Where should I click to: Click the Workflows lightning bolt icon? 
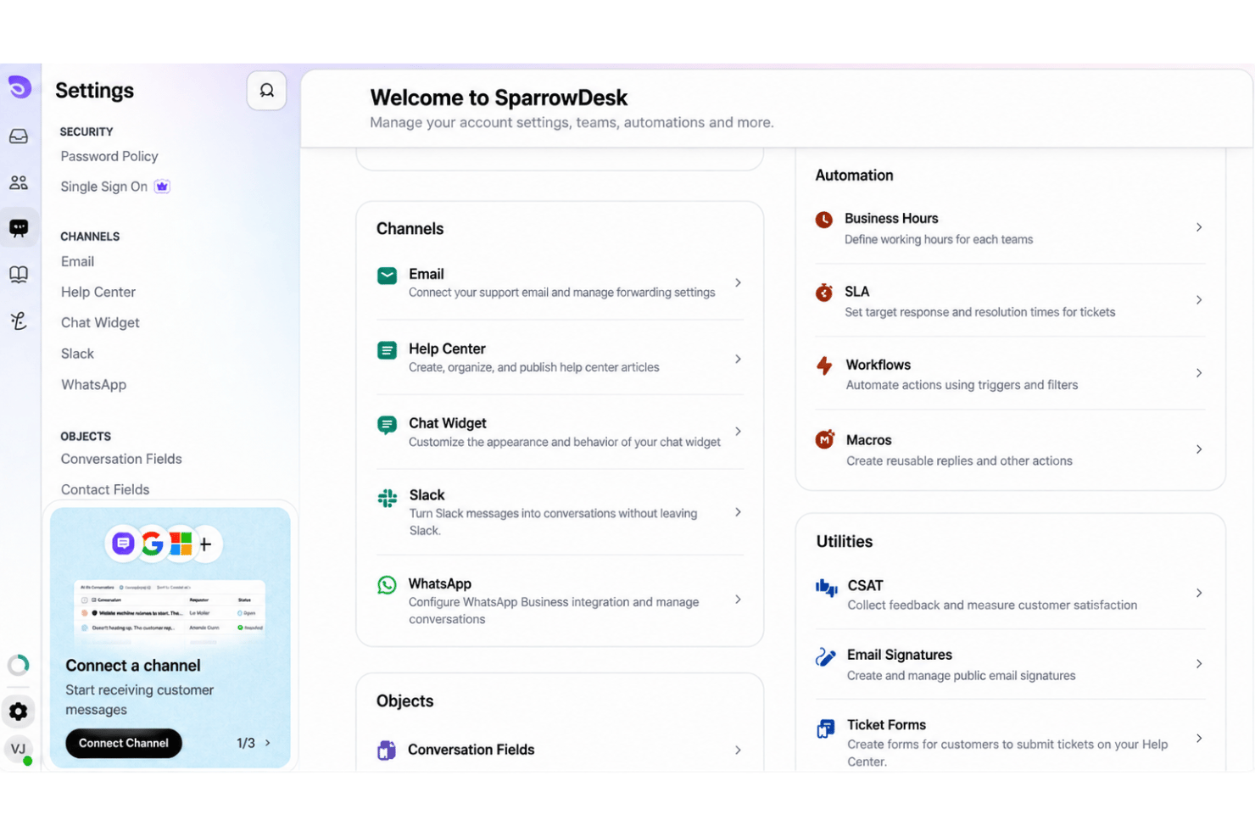pos(824,365)
